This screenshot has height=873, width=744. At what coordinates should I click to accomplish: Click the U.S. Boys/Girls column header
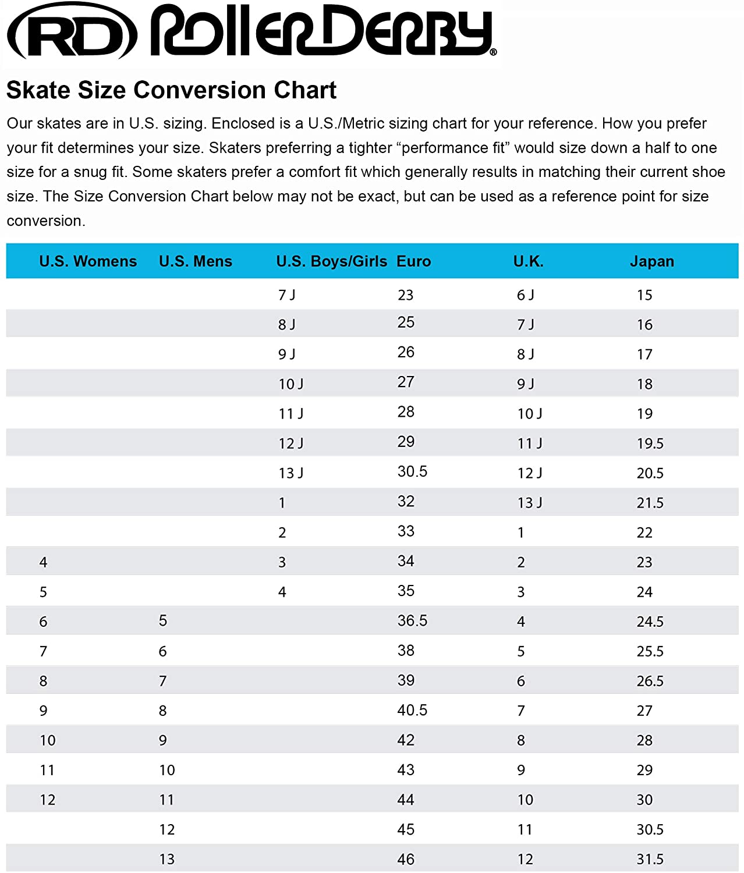click(x=331, y=261)
